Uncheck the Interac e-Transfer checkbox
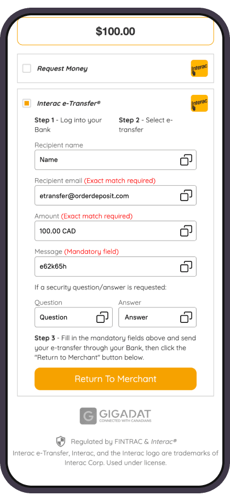Screen dimensions: 230x501 27,103
